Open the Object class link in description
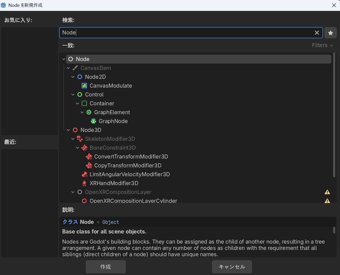The height and width of the screenshot is (275, 340). [x=111, y=222]
